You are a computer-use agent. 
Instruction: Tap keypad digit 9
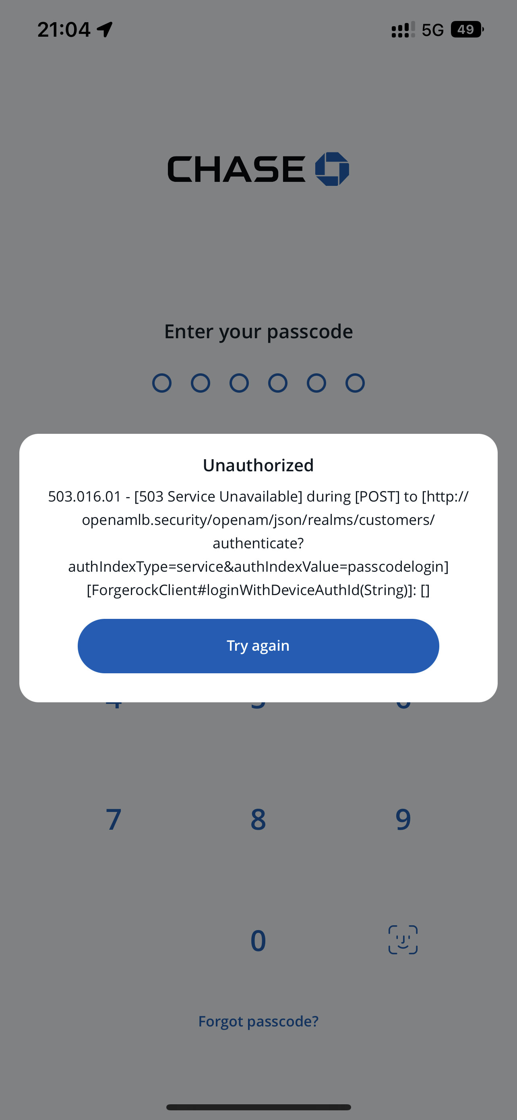click(403, 819)
